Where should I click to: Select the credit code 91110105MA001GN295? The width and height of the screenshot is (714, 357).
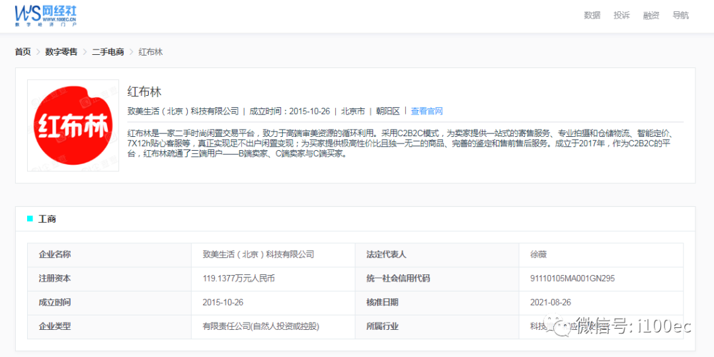(x=572, y=278)
